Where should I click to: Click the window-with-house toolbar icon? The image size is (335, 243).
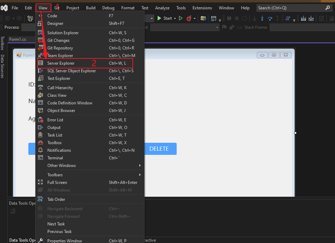tap(213, 19)
